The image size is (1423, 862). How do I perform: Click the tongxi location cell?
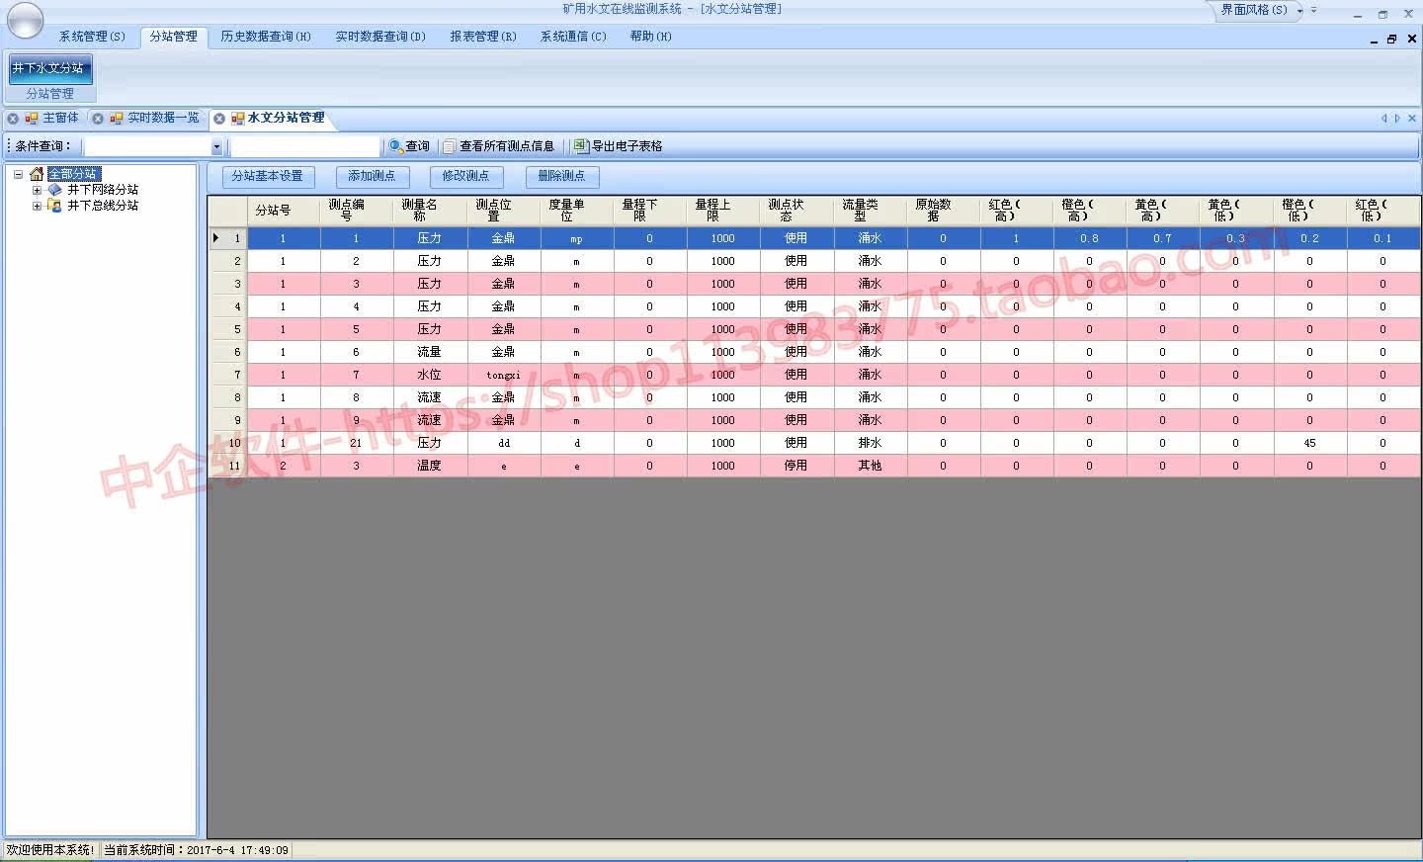click(x=504, y=375)
